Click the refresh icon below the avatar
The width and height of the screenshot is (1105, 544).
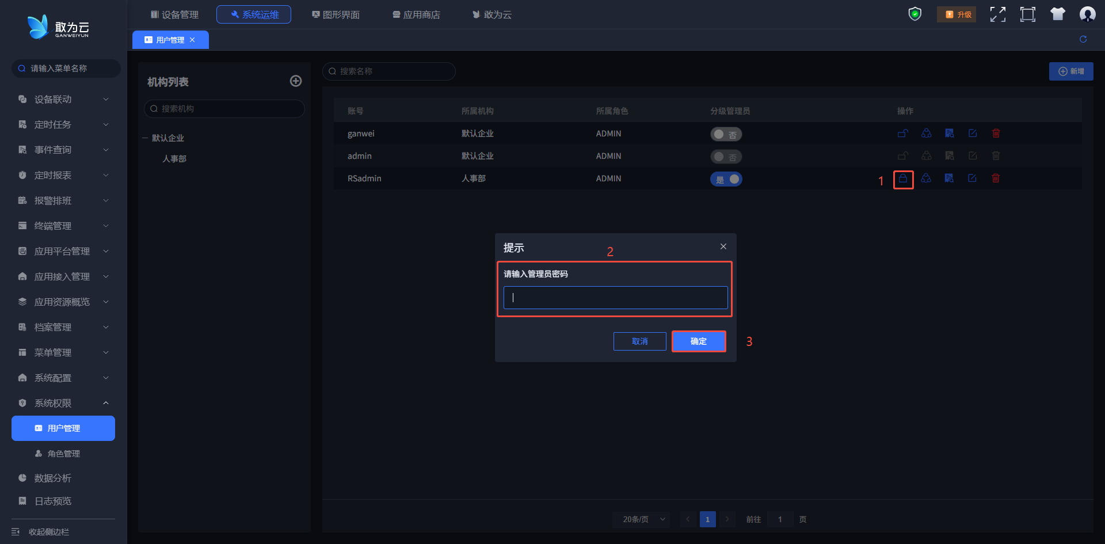pyautogui.click(x=1083, y=39)
